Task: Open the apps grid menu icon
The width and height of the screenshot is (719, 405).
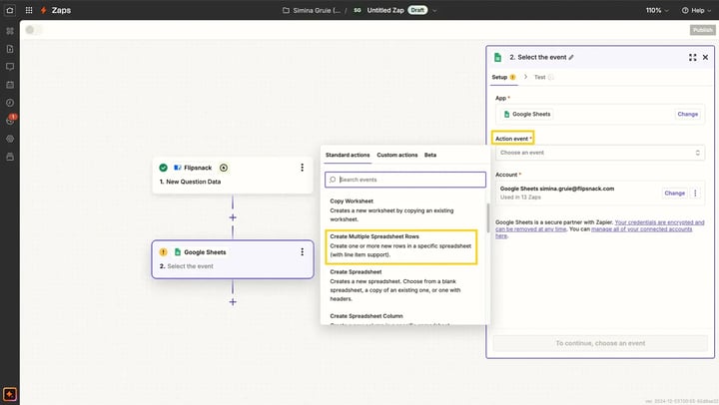Action: (x=29, y=10)
